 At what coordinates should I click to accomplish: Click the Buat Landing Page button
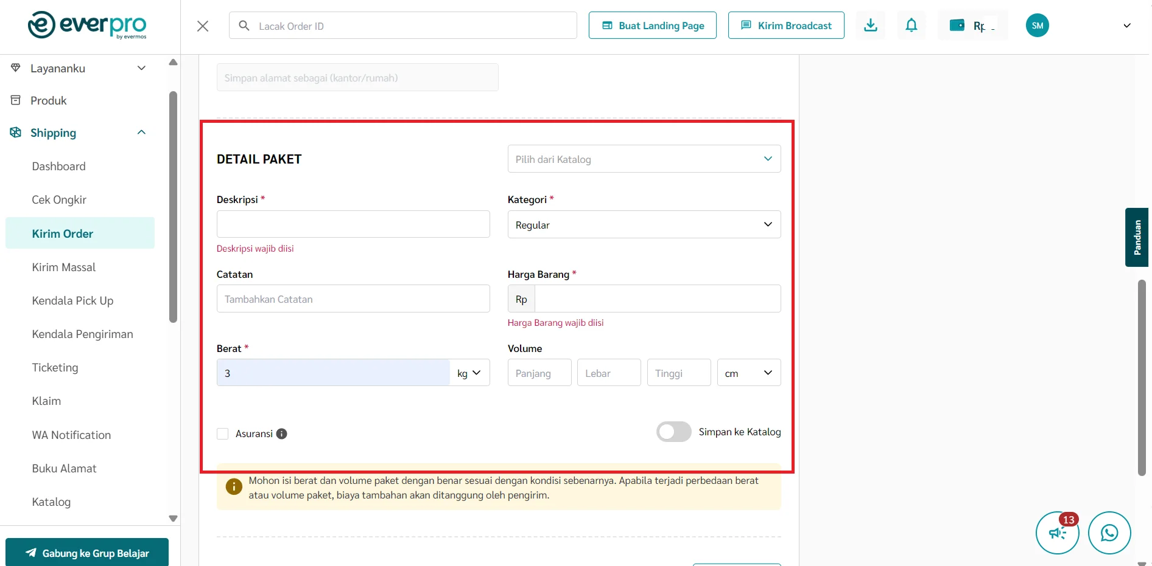tap(652, 26)
